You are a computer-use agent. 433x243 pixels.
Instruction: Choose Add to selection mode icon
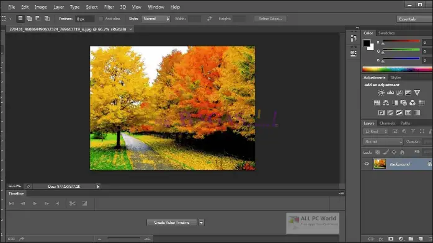click(x=29, y=19)
